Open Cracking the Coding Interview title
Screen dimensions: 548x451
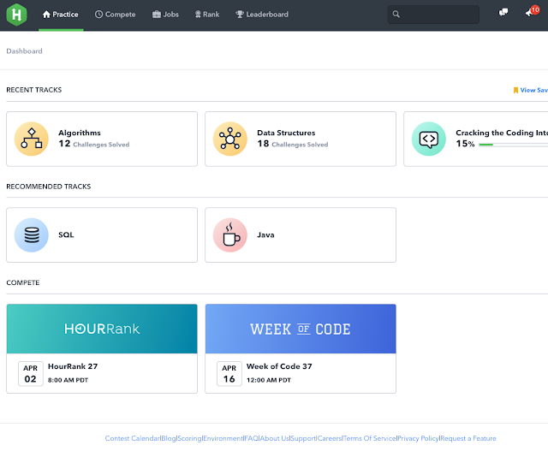[x=502, y=133]
